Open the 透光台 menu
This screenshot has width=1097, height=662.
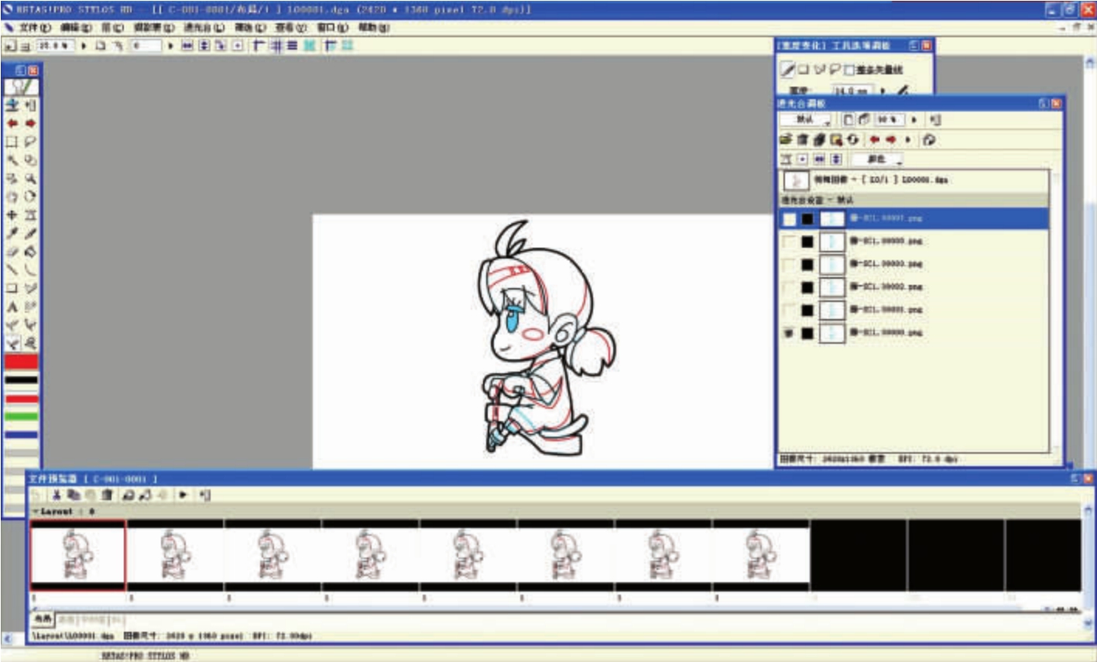pyautogui.click(x=204, y=27)
